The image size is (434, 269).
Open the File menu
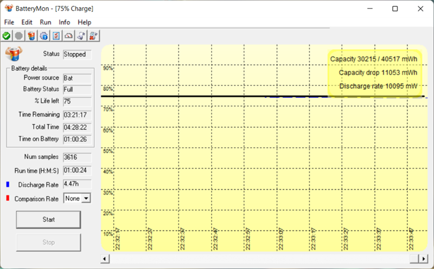click(x=9, y=22)
